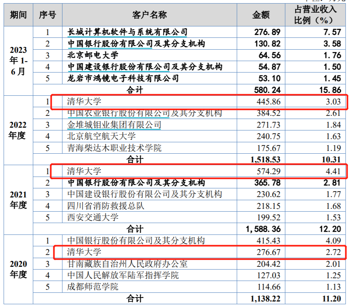This screenshot has width=350, height=307.
Task: Click the percentage 1.19
Action: pyautogui.click(x=333, y=148)
